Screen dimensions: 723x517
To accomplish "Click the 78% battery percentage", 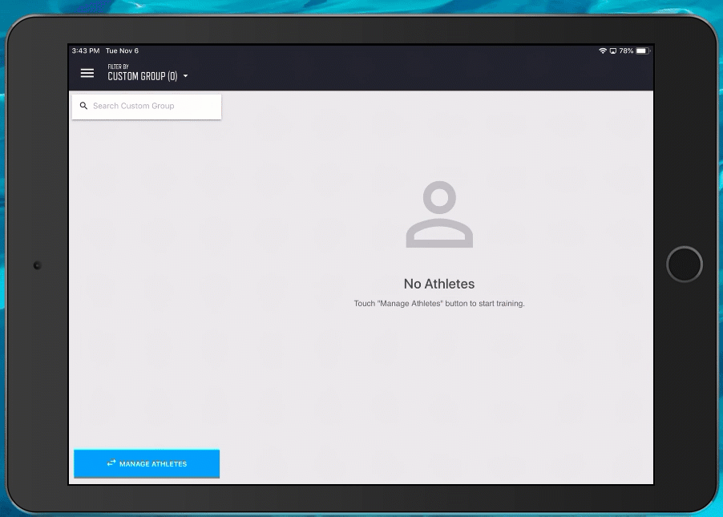I will (x=626, y=50).
